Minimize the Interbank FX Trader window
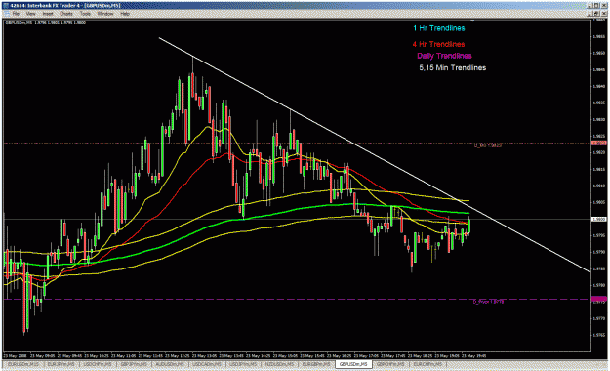This screenshot has height=371, width=610. coord(590,6)
